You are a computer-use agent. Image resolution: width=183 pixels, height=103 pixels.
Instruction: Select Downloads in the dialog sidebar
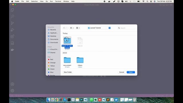(53, 43)
